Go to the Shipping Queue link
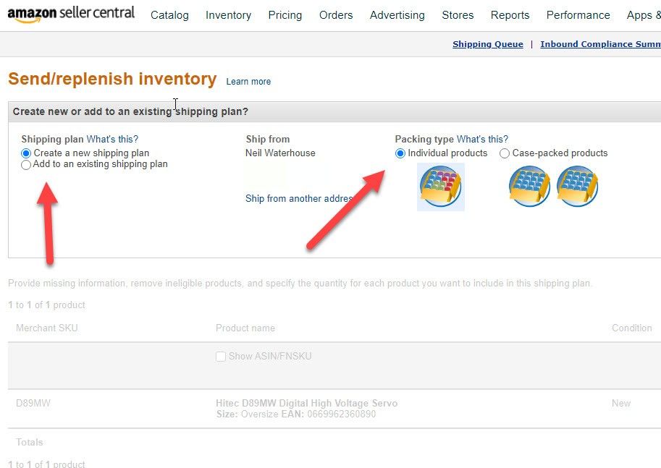Viewport: 661px width, 468px height. 488,44
